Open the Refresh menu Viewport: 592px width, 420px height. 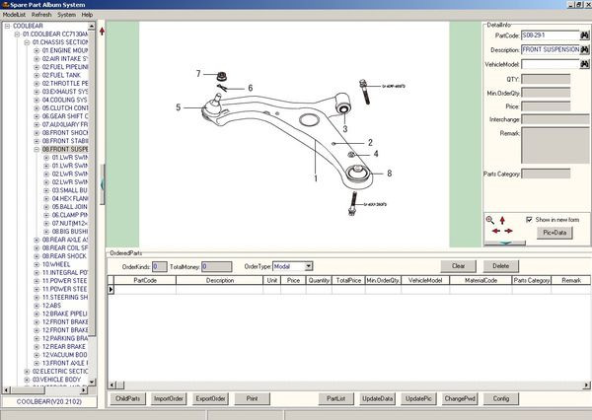click(x=41, y=16)
